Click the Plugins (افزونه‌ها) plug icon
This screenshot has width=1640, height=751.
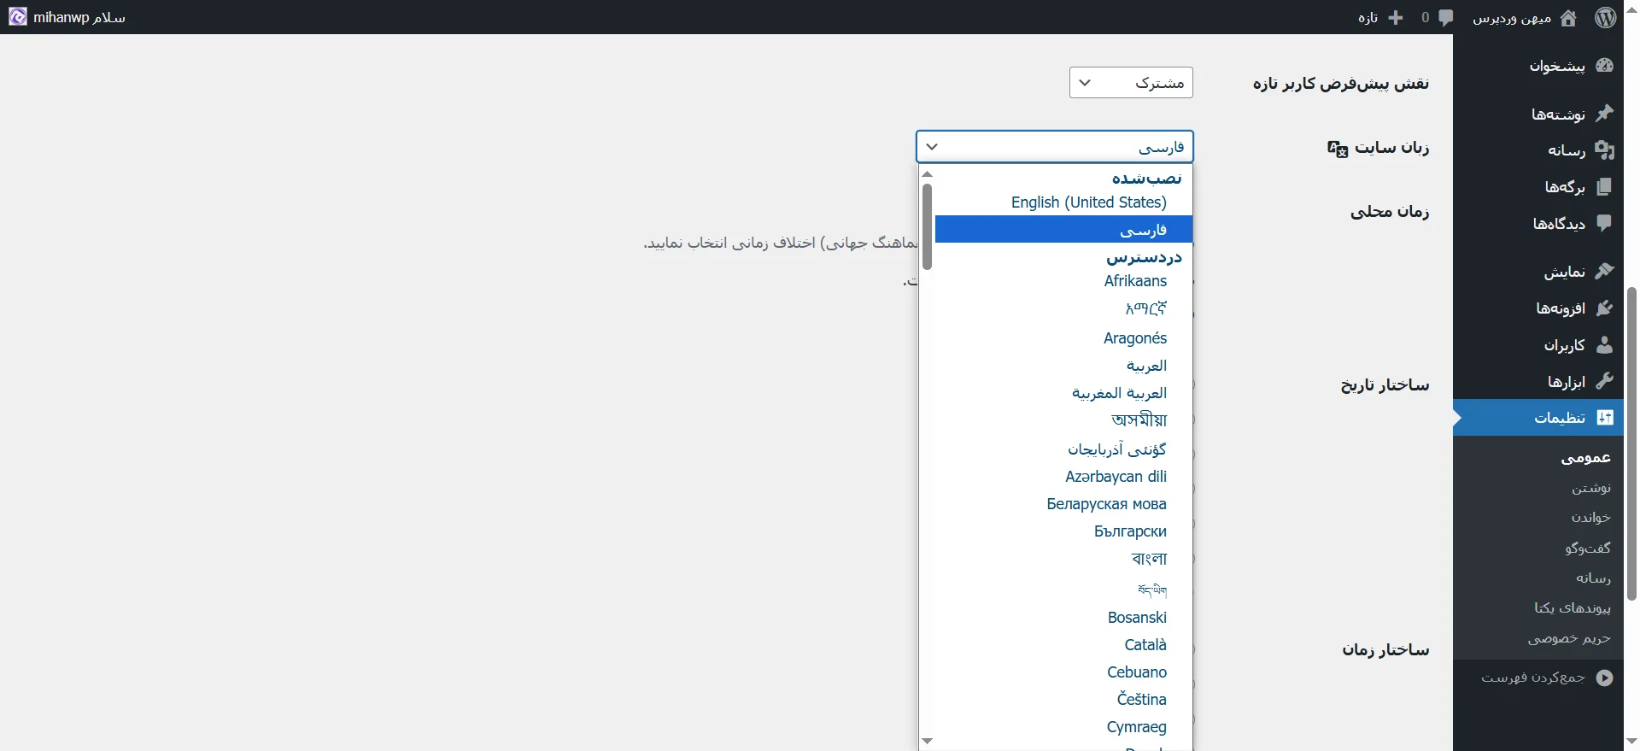[1605, 308]
